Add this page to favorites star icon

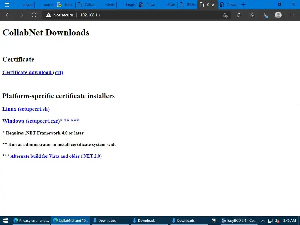pos(225,15)
